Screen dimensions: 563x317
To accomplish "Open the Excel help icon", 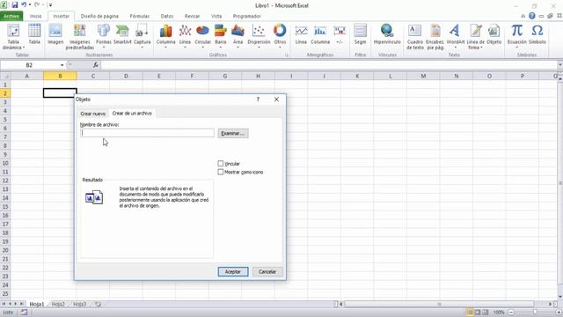I will (x=532, y=16).
